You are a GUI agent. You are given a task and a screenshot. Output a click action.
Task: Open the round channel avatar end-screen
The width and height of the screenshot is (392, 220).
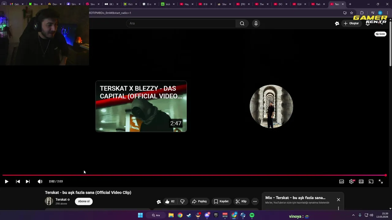coord(271,106)
